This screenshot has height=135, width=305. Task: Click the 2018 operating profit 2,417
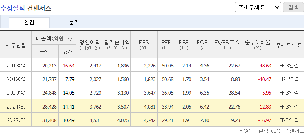(95, 66)
